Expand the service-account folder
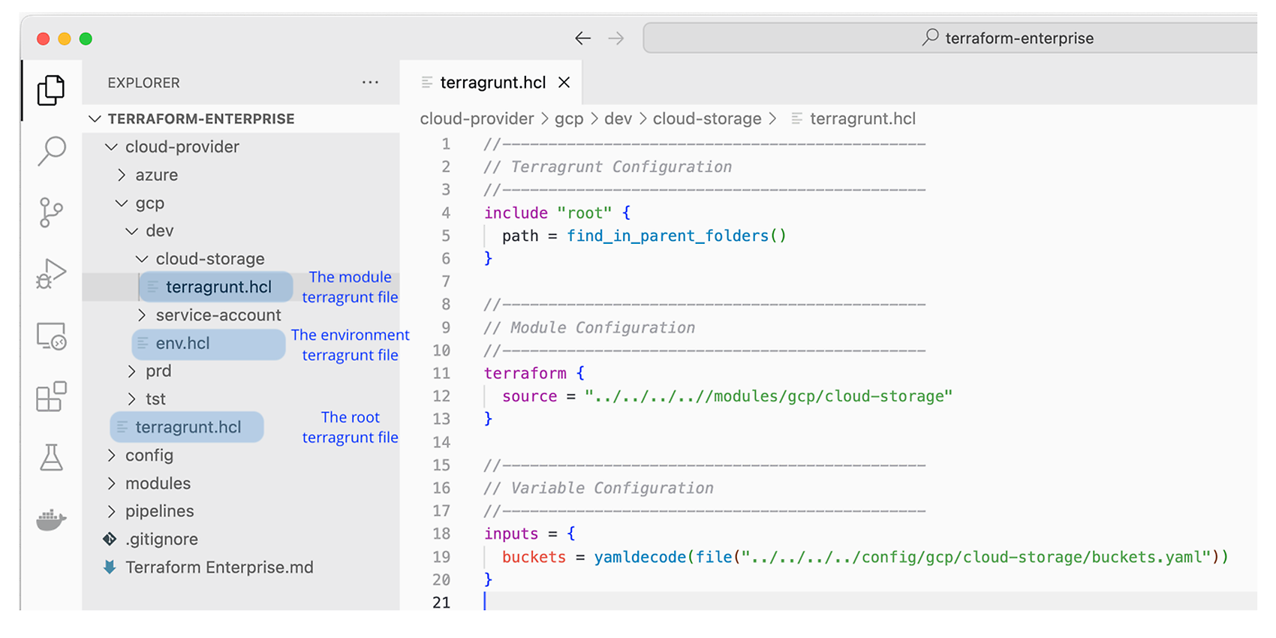This screenshot has width=1276, height=638. tap(142, 315)
